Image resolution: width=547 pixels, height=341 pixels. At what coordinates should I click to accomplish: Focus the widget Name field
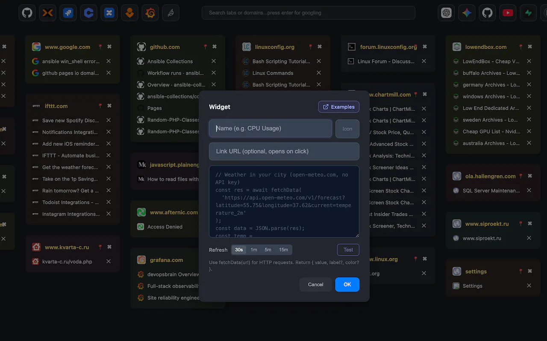click(x=271, y=128)
